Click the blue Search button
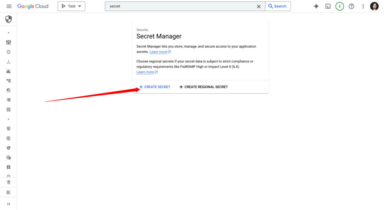384x210 pixels. tap(277, 6)
